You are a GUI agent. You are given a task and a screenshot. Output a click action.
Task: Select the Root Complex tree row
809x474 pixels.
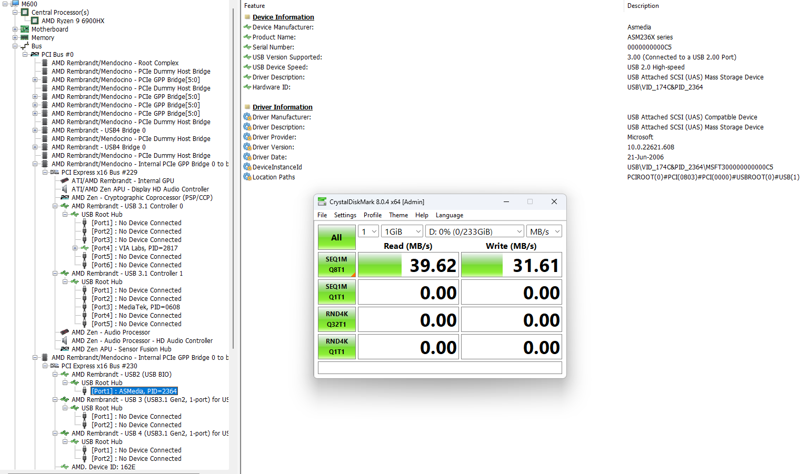coord(115,63)
